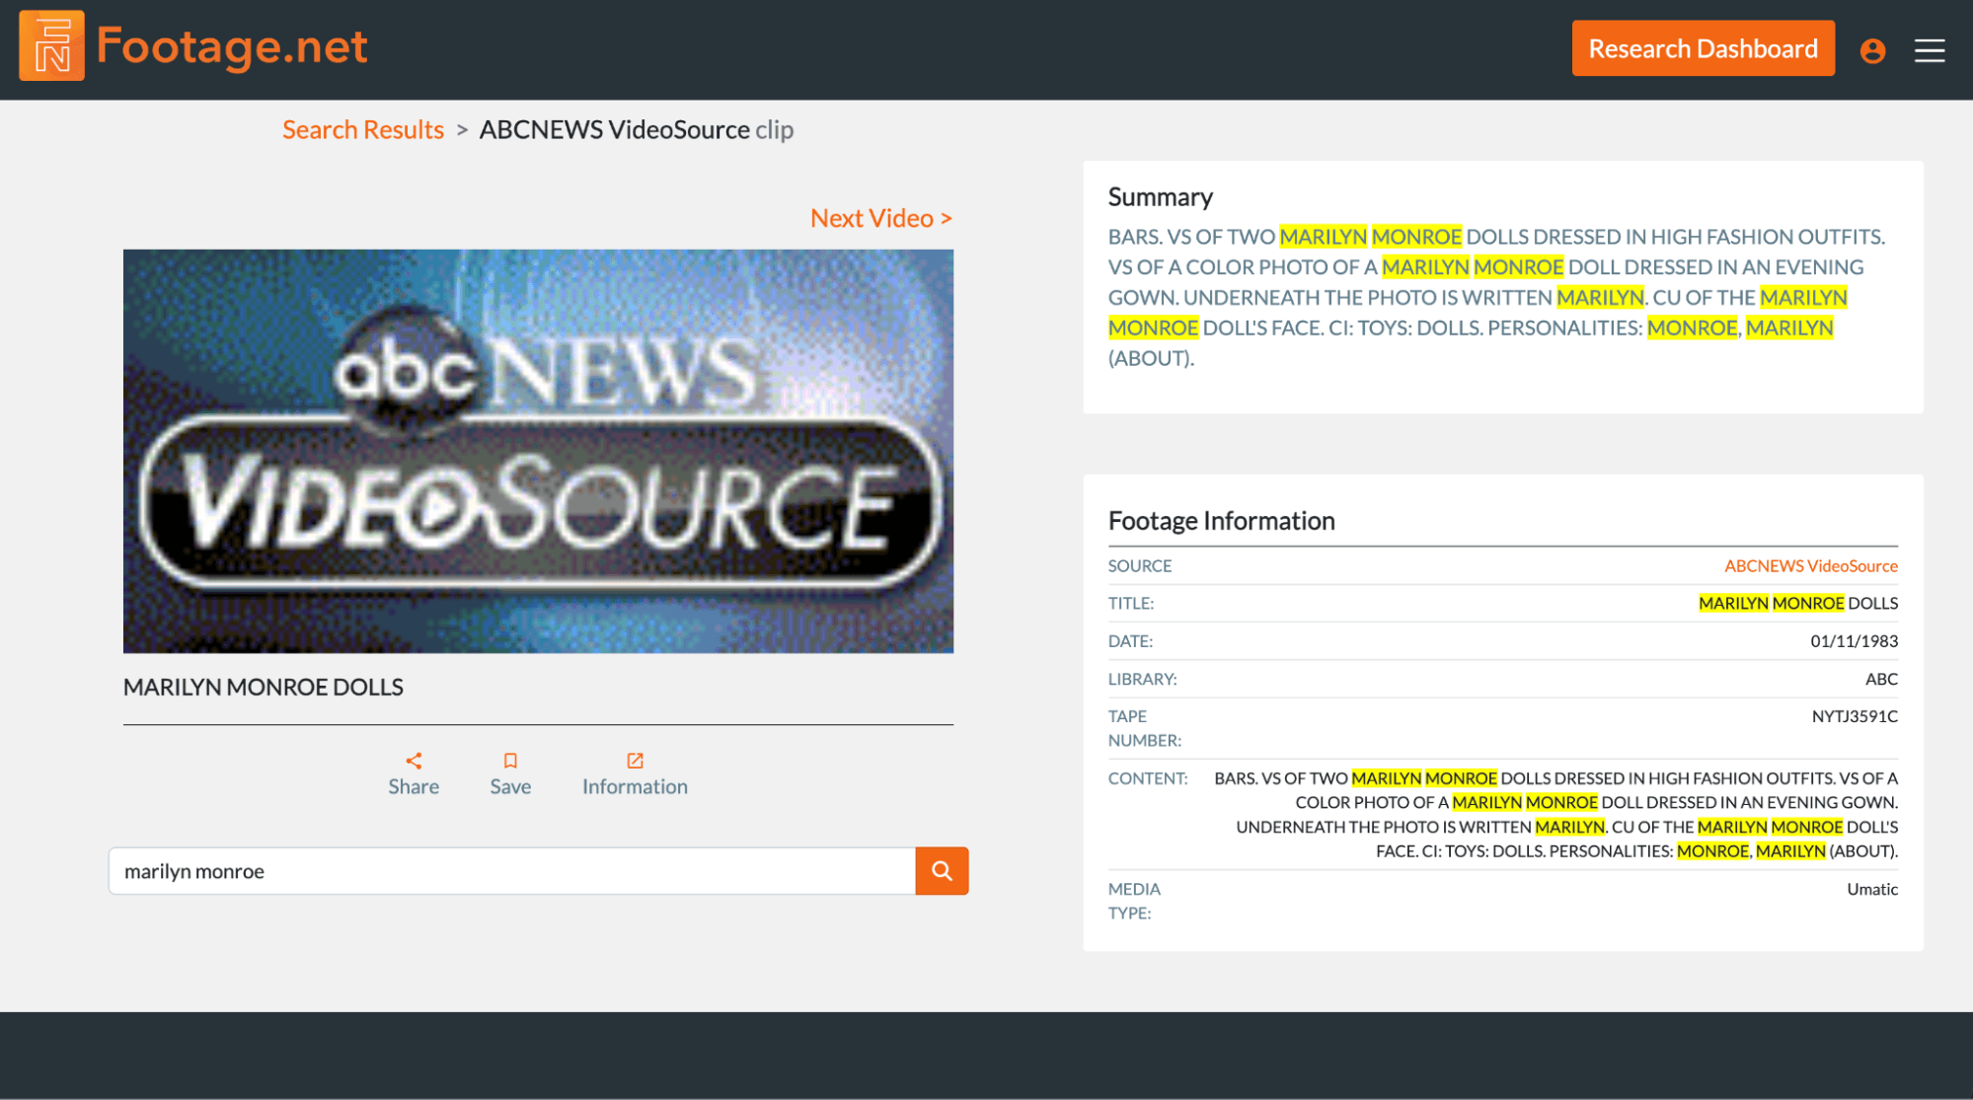The image size is (1973, 1100).
Task: Click the MEDIA TYPE label
Action: (1134, 901)
